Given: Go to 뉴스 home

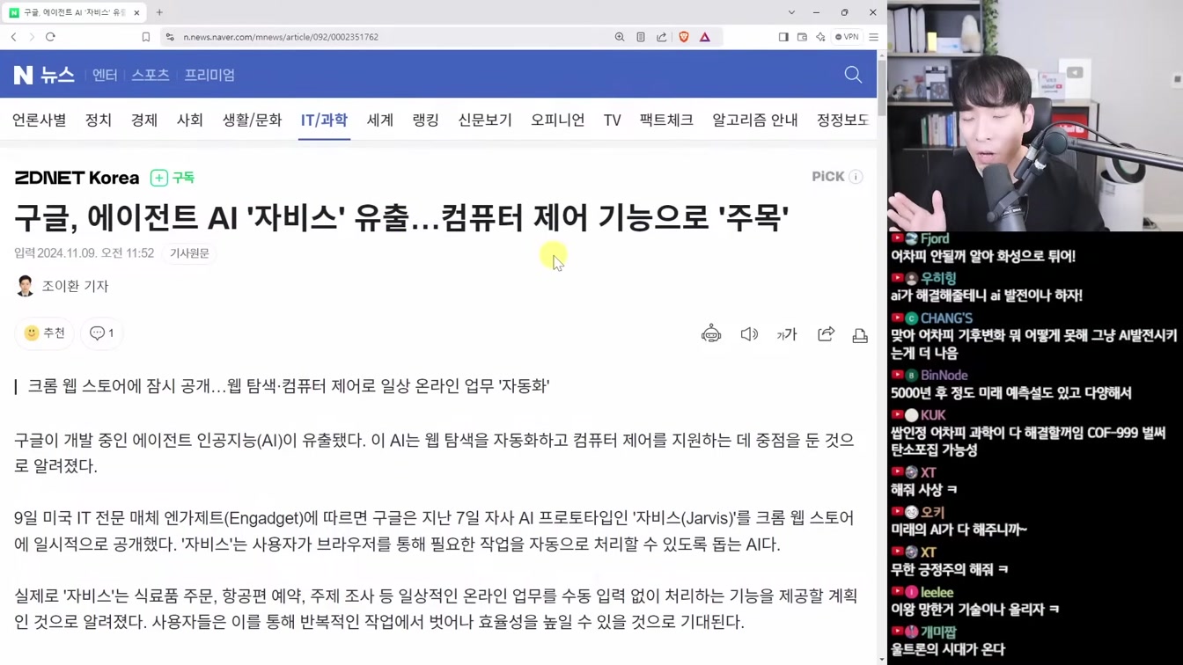Looking at the screenshot, I should [x=57, y=75].
